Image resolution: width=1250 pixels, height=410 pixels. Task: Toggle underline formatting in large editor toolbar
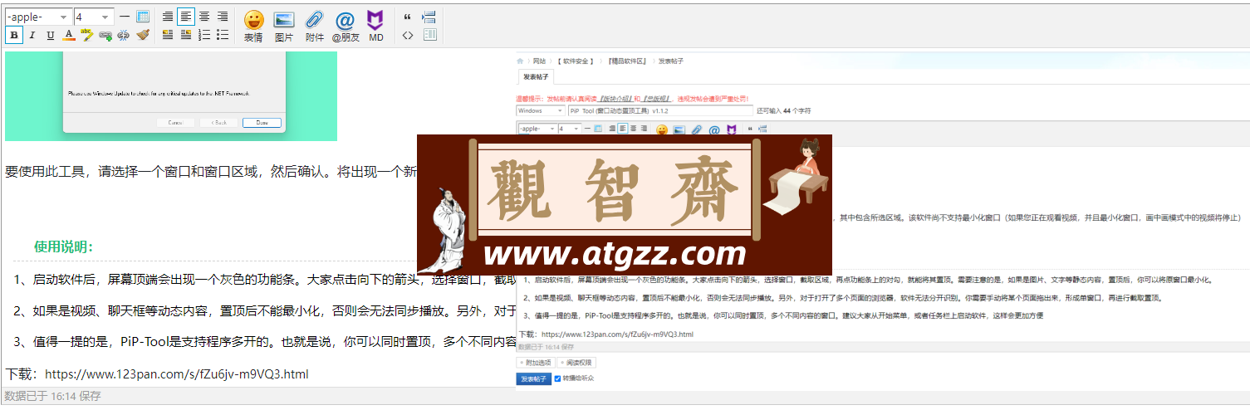[x=51, y=35]
